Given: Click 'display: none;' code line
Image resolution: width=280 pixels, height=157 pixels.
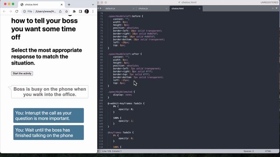Looking at the screenshot, I should (122, 95).
